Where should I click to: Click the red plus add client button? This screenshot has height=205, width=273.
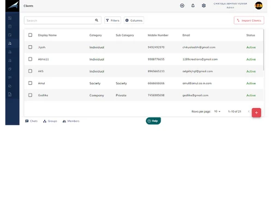click(256, 113)
